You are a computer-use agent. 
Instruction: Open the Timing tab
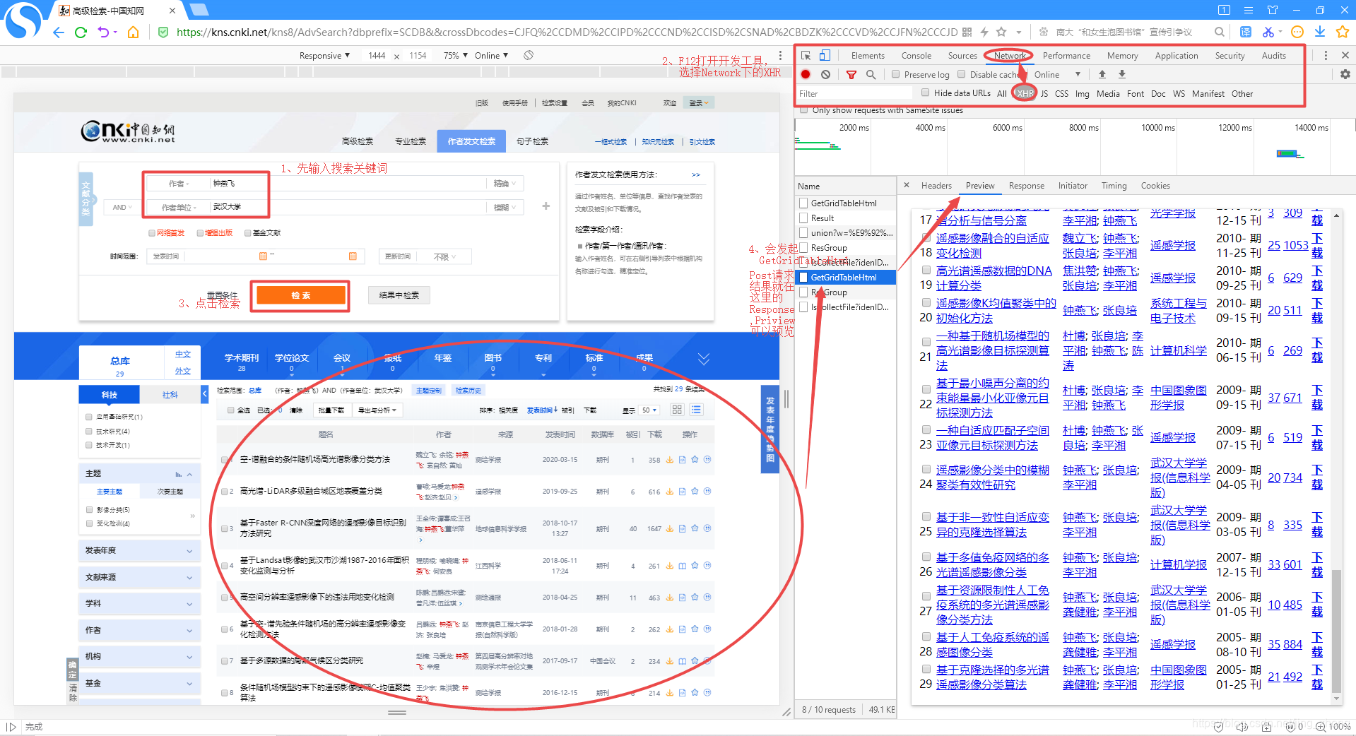1114,186
